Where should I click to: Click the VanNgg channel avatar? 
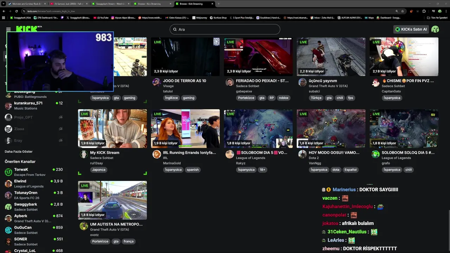[302, 154]
